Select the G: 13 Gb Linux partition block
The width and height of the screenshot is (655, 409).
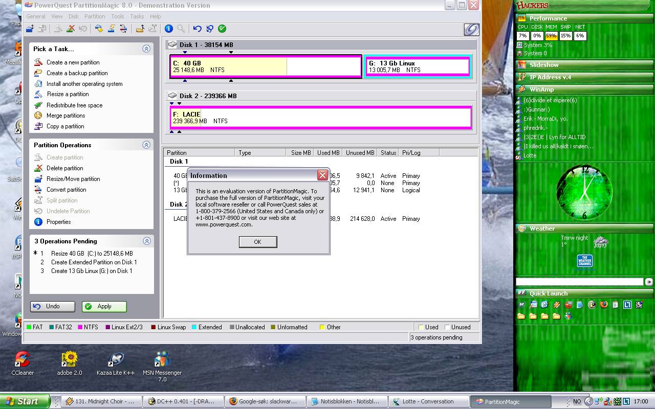tap(418, 66)
